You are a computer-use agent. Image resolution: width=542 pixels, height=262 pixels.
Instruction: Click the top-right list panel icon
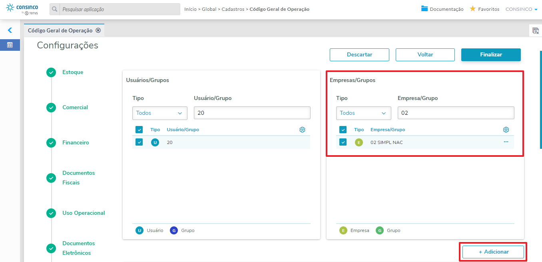(535, 31)
